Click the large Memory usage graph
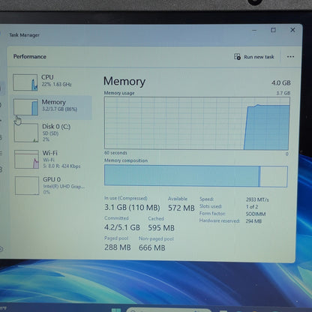The image size is (312, 312). pos(197,123)
